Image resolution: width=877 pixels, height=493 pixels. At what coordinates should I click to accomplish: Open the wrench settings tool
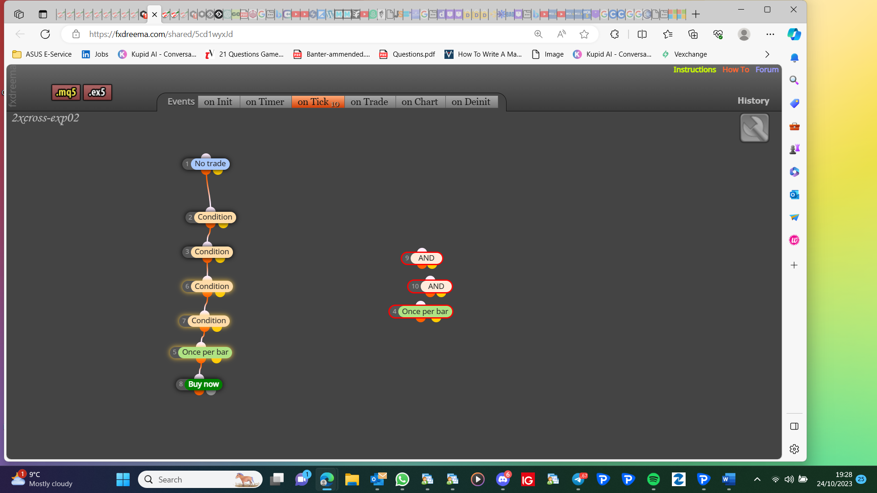pyautogui.click(x=754, y=128)
